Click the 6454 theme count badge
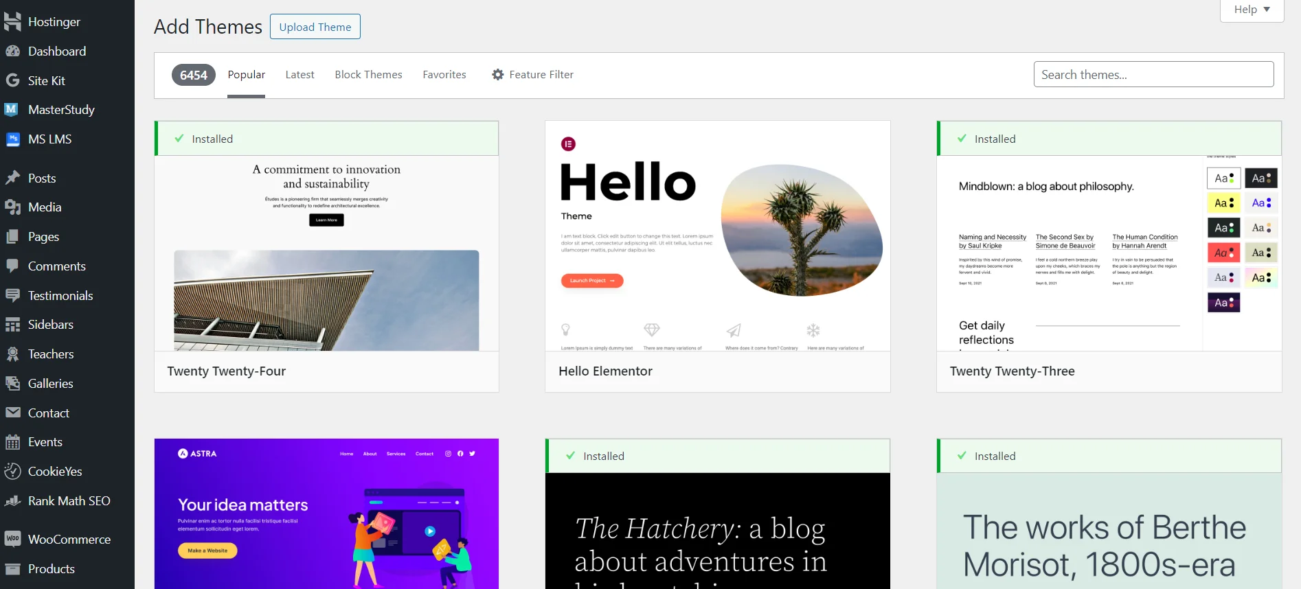Screen dimensions: 1301x589 coord(194,75)
